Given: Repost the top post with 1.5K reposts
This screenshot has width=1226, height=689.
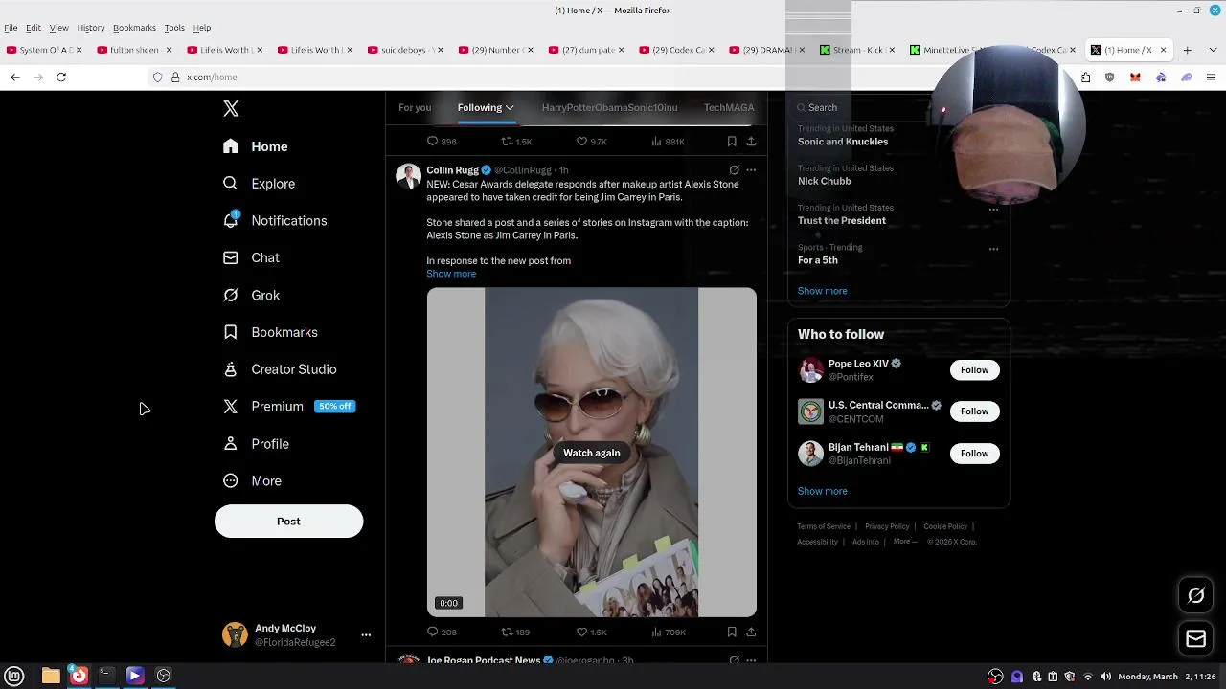Looking at the screenshot, I should pyautogui.click(x=516, y=142).
